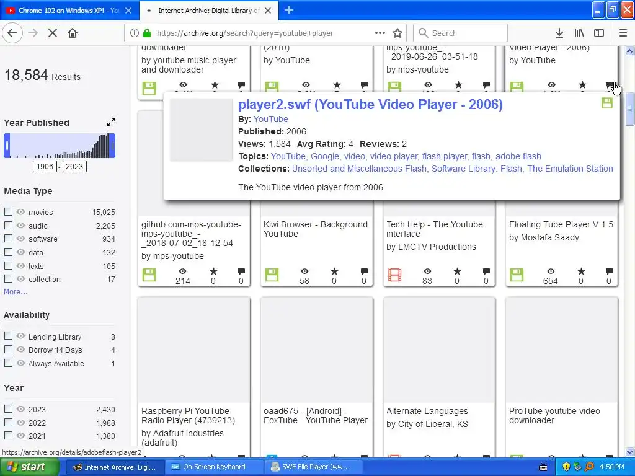Open the Firefox home page

tap(73, 33)
